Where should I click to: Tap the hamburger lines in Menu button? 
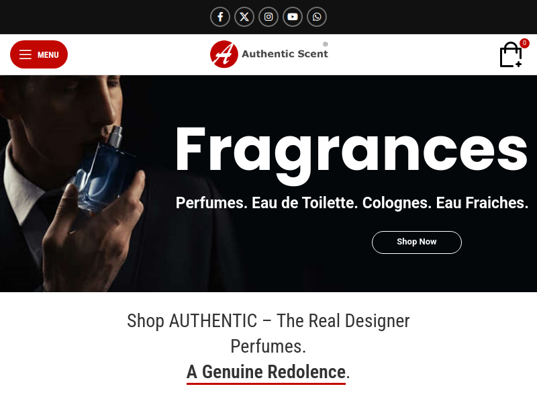tap(26, 54)
